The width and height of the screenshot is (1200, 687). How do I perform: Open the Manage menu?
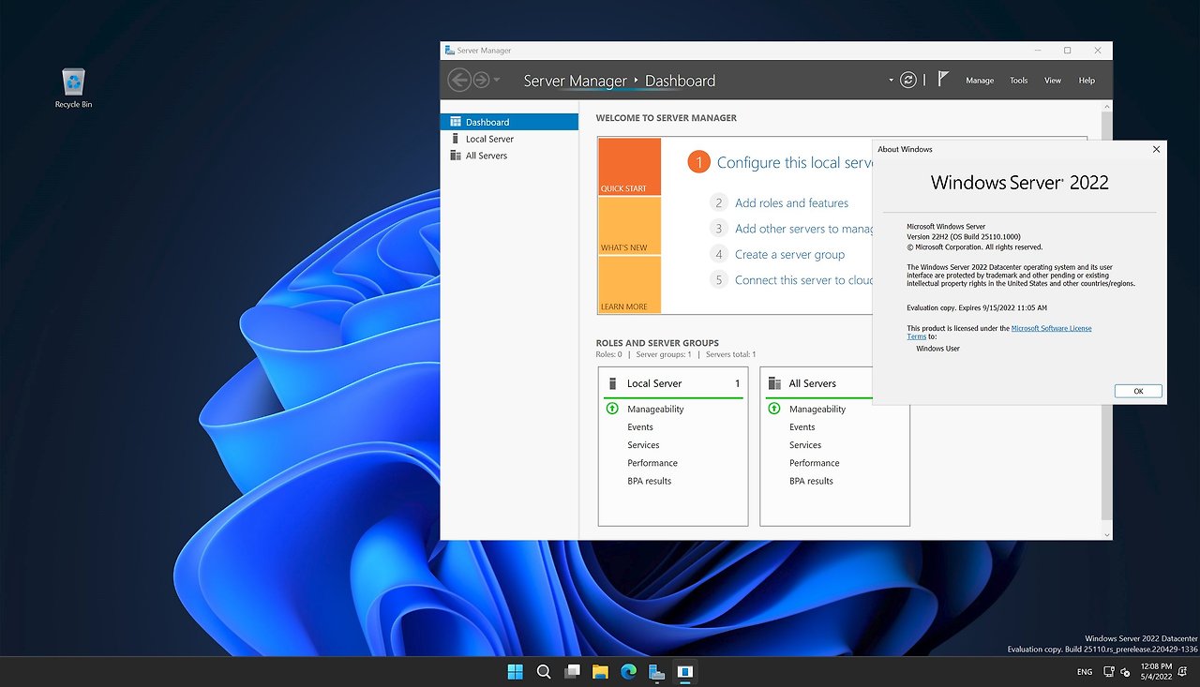tap(980, 81)
